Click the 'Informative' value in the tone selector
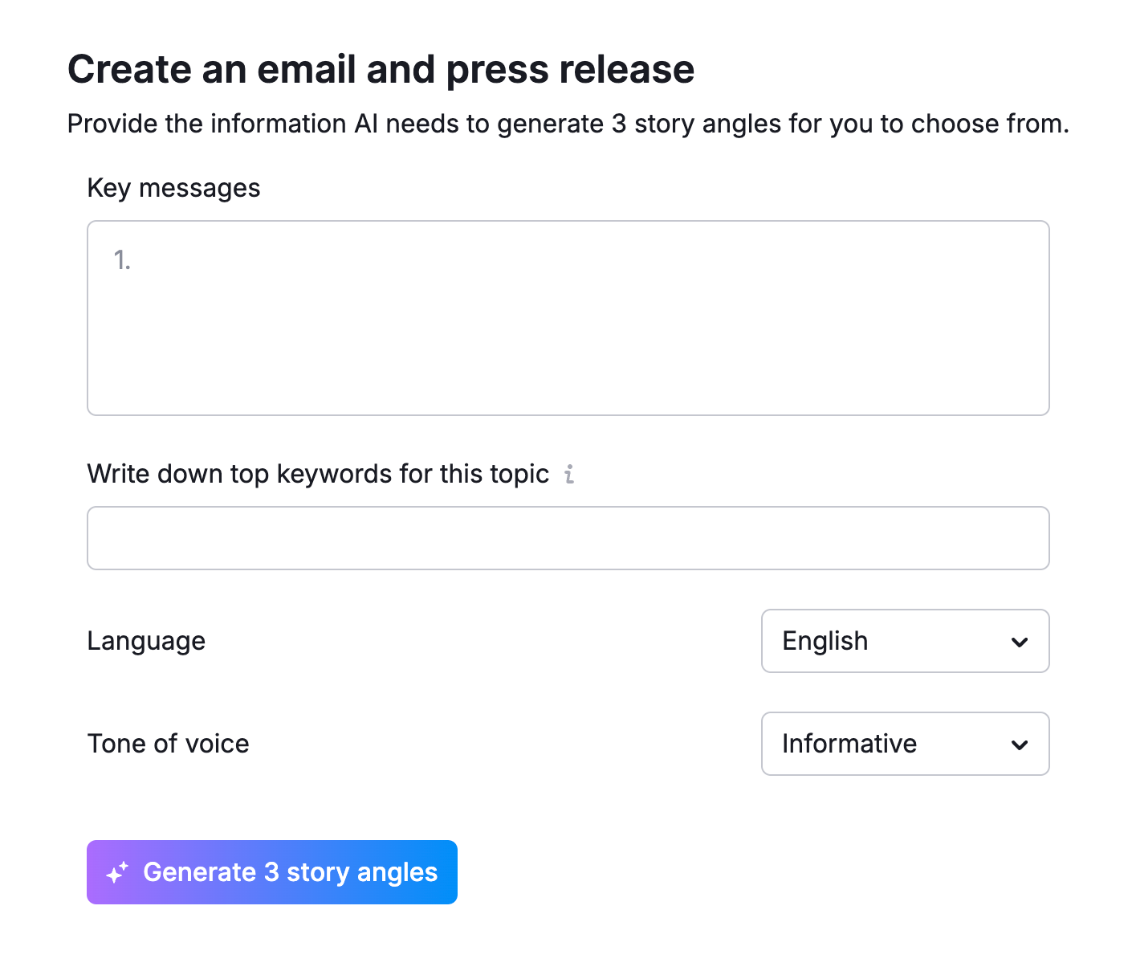This screenshot has height=967, width=1132. pyautogui.click(x=849, y=744)
